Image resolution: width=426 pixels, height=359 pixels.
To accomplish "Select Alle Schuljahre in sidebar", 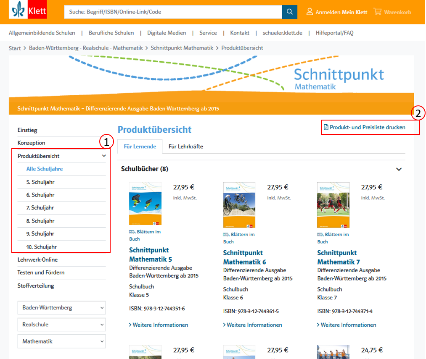I will point(45,169).
